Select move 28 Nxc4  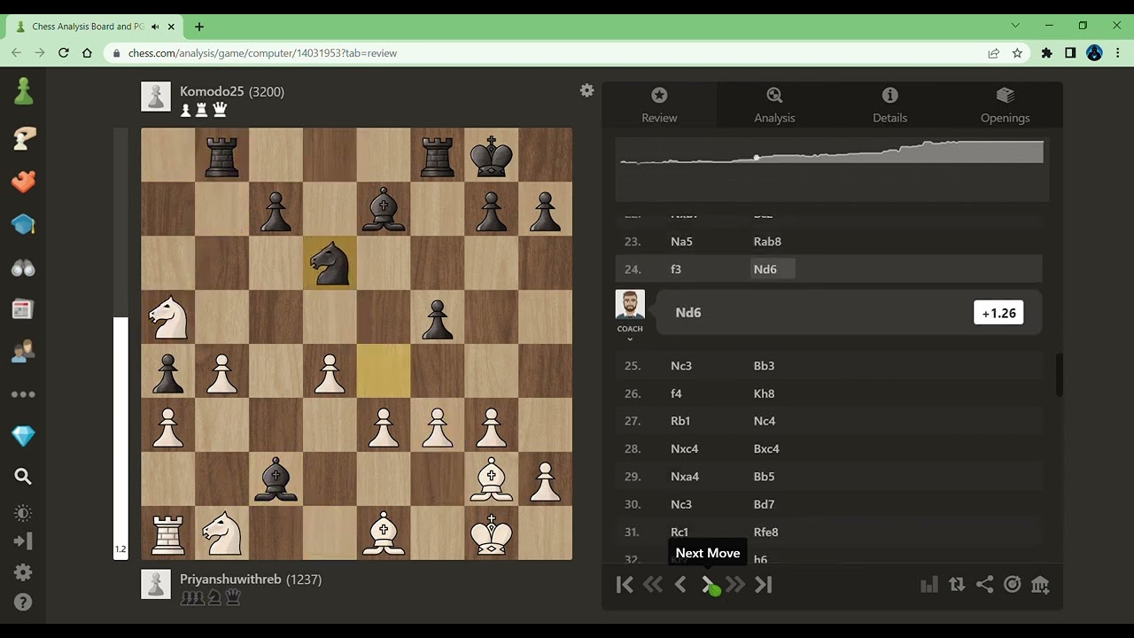[x=685, y=449]
